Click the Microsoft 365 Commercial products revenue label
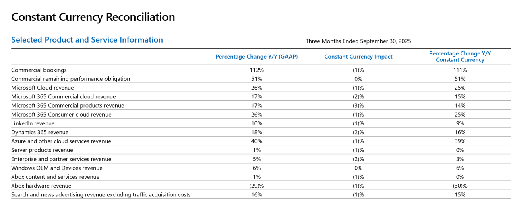 [x=68, y=106]
